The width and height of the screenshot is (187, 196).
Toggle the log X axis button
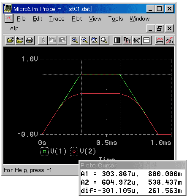coord(117,40)
